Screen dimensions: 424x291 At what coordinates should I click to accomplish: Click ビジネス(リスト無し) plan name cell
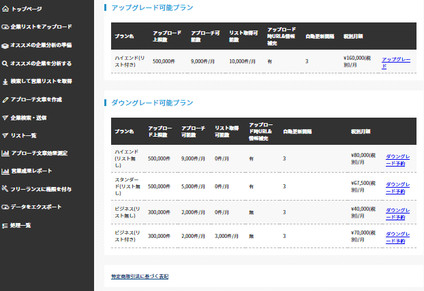(x=127, y=213)
